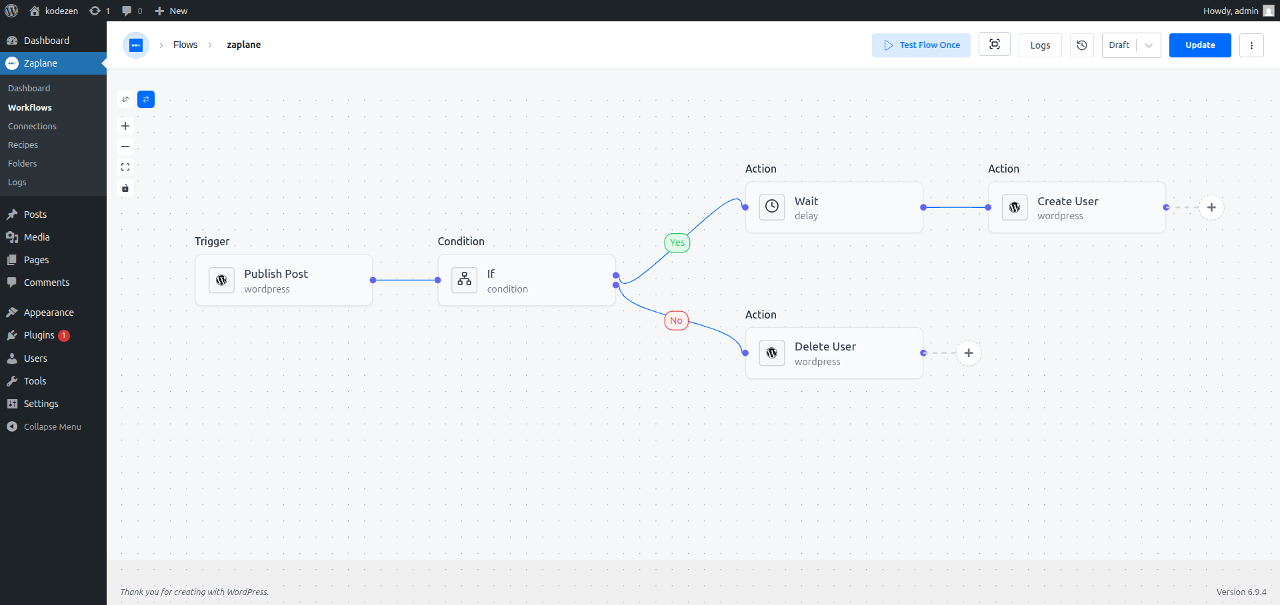Click Test Flow Once button
This screenshot has width=1280, height=605.
(921, 45)
